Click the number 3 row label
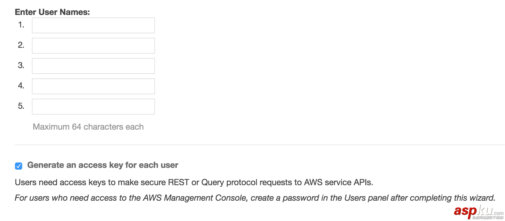The height and width of the screenshot is (221, 505). (21, 65)
